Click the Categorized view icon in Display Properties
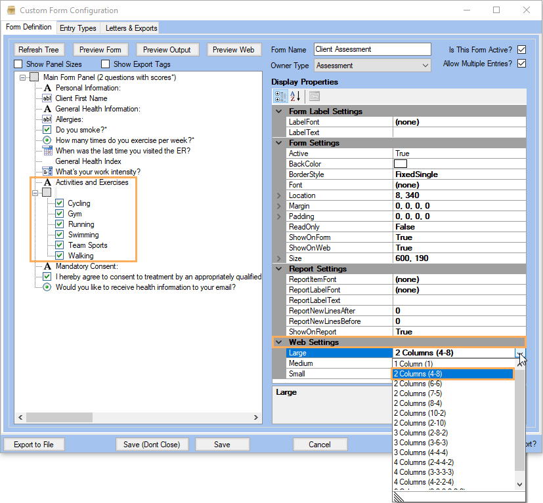The height and width of the screenshot is (503, 543). pyautogui.click(x=280, y=96)
